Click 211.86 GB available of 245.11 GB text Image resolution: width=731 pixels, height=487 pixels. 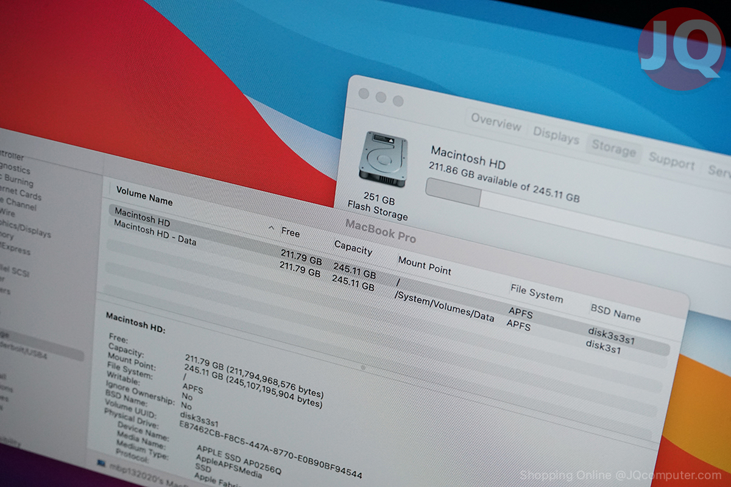pyautogui.click(x=504, y=183)
